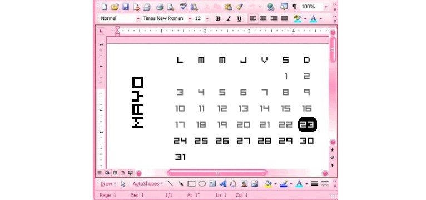Switch to Normal view button

pyautogui.click(x=100, y=173)
